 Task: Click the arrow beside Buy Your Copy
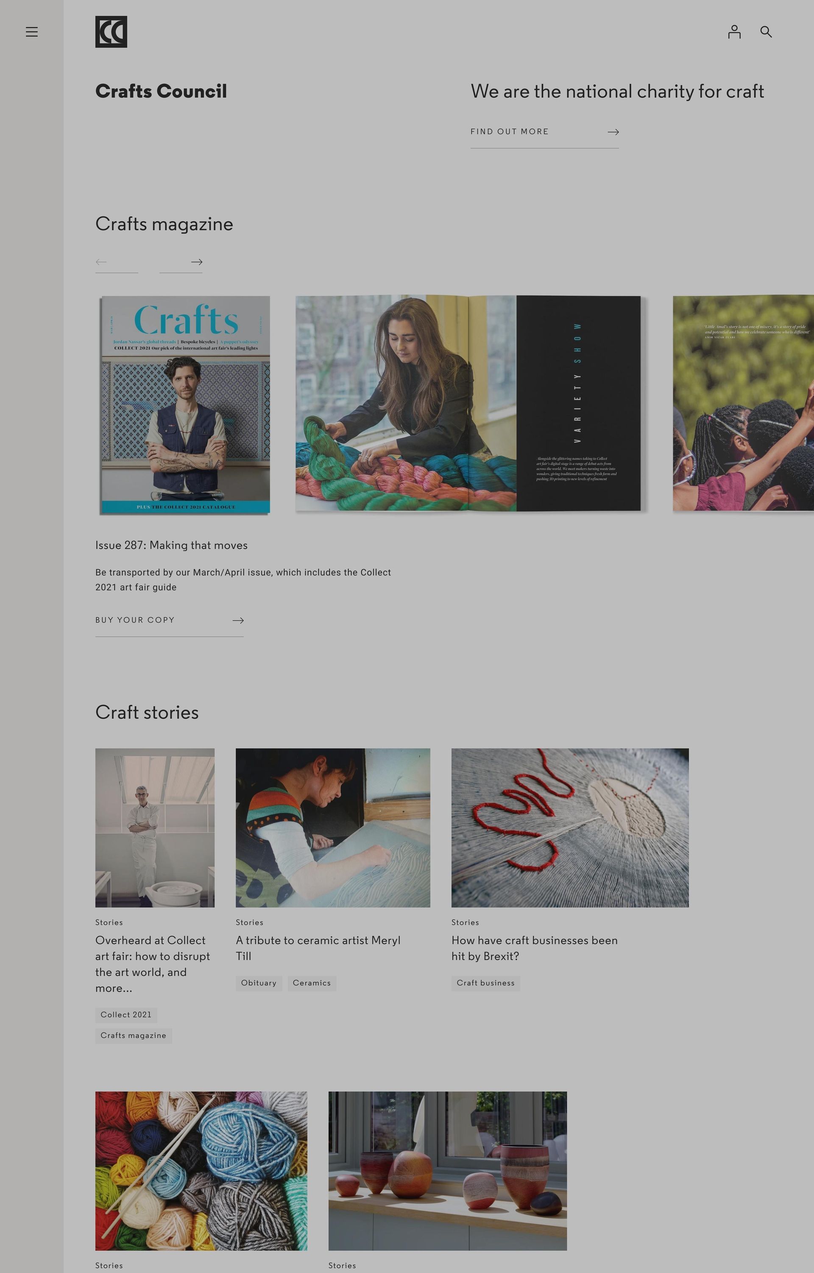click(238, 620)
